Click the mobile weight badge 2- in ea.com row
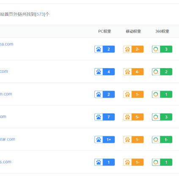Image resolution: width=179 pixels, height=179 pixels. tap(133, 49)
